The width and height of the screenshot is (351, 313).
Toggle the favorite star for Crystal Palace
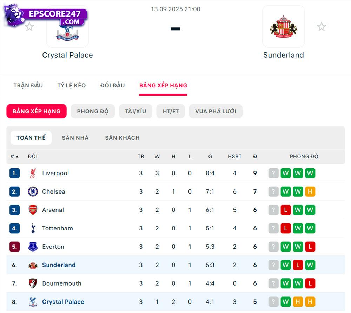tap(29, 26)
